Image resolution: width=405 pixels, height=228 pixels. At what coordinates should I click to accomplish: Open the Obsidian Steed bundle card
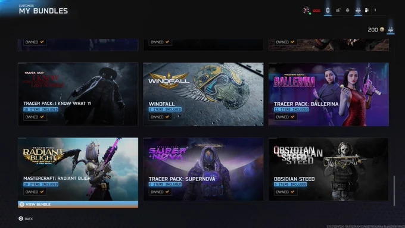[x=329, y=169]
